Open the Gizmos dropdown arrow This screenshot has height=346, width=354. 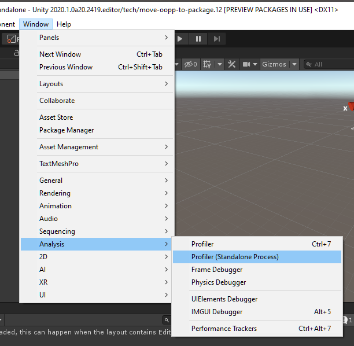(x=294, y=64)
